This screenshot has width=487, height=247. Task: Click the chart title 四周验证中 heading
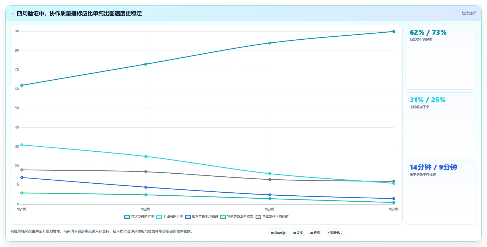click(79, 13)
